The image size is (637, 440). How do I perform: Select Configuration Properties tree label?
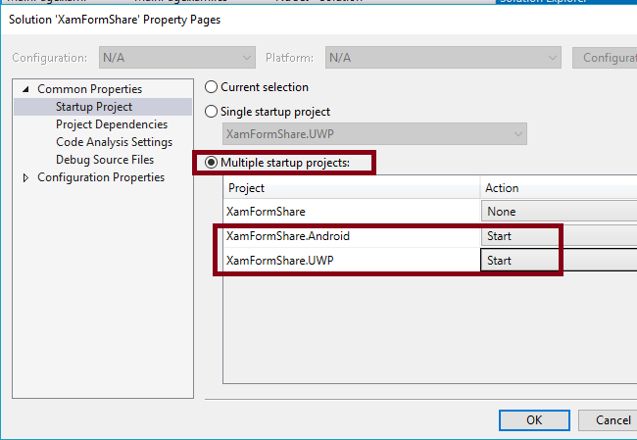tap(101, 177)
